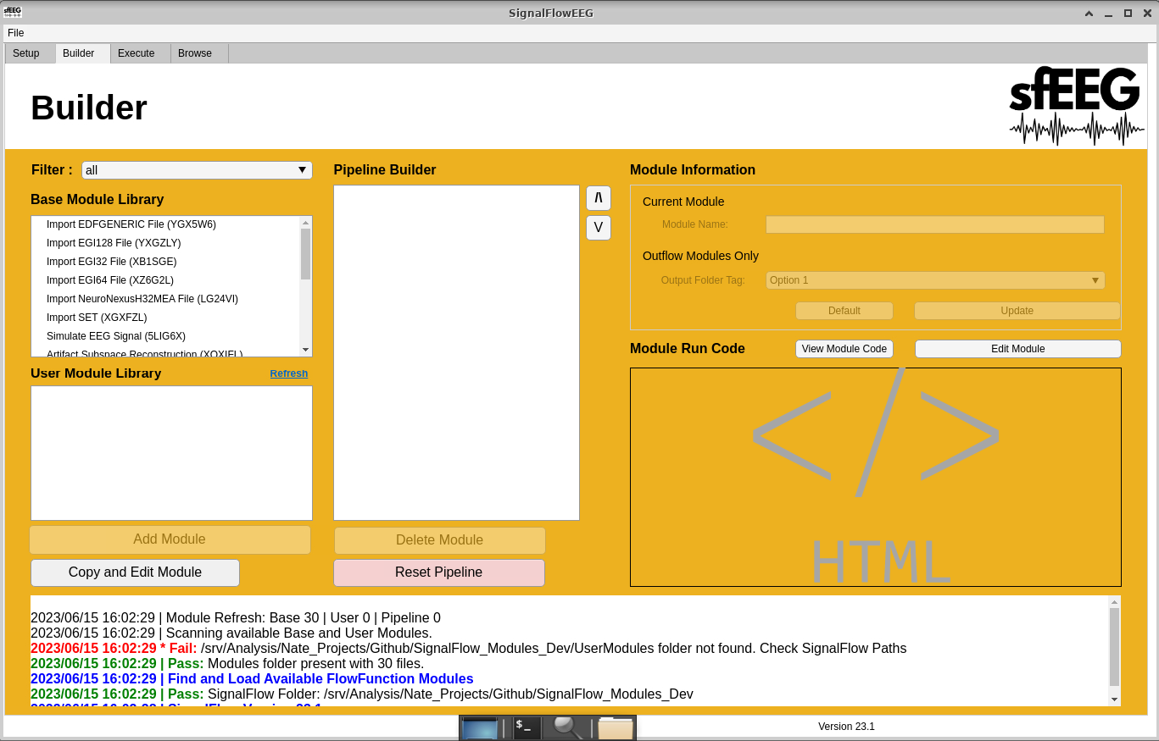Viewport: 1159px width, 741px height.
Task: Click the Base Module Library scrollbar down arrow
Action: (x=305, y=350)
